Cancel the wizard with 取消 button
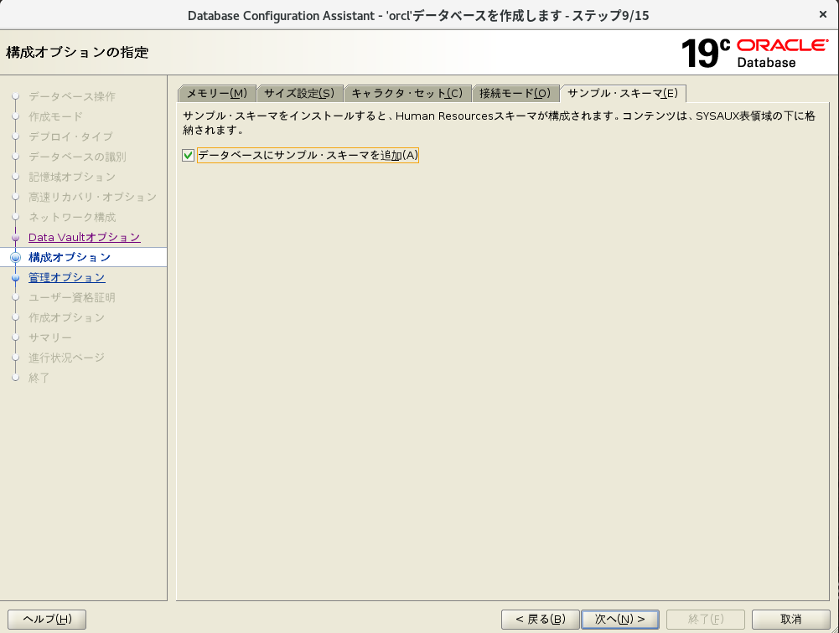839x633 pixels. [790, 619]
